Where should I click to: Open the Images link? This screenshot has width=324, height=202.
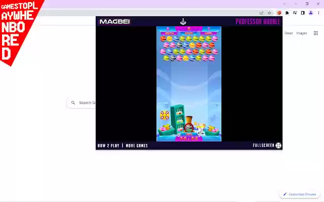pos(302,33)
